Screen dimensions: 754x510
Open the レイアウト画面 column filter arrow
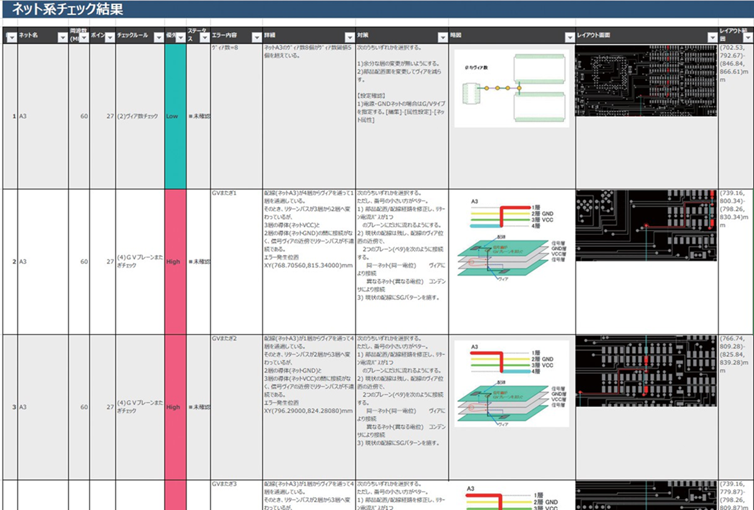pyautogui.click(x=711, y=38)
